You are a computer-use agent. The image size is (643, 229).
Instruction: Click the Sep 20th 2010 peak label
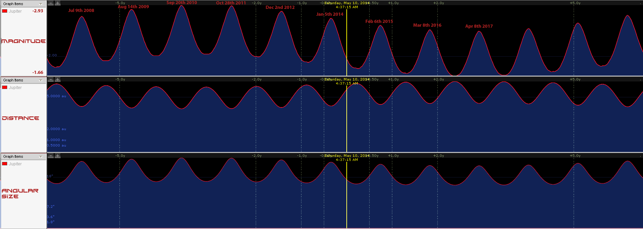(x=181, y=3)
